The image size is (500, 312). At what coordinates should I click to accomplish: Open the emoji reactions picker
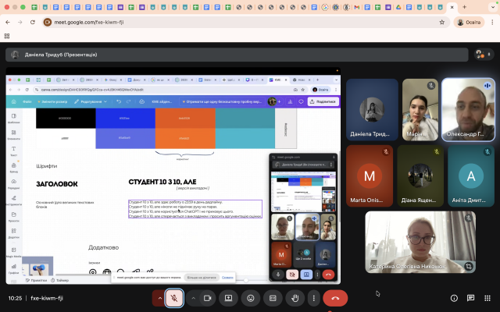[x=251, y=297]
